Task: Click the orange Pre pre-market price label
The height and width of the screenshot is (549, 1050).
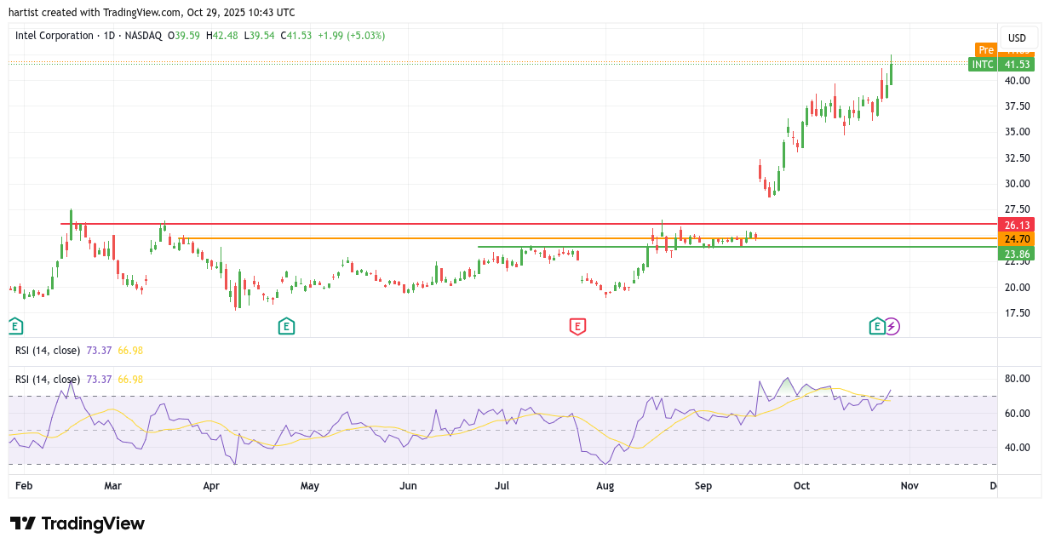Action: click(985, 50)
